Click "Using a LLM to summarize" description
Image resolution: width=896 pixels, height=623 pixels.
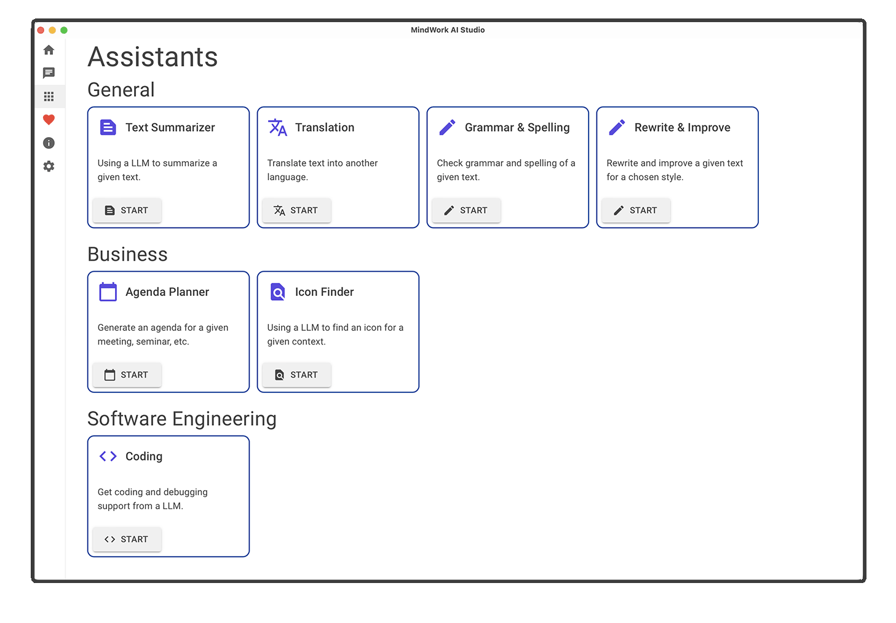pos(157,170)
